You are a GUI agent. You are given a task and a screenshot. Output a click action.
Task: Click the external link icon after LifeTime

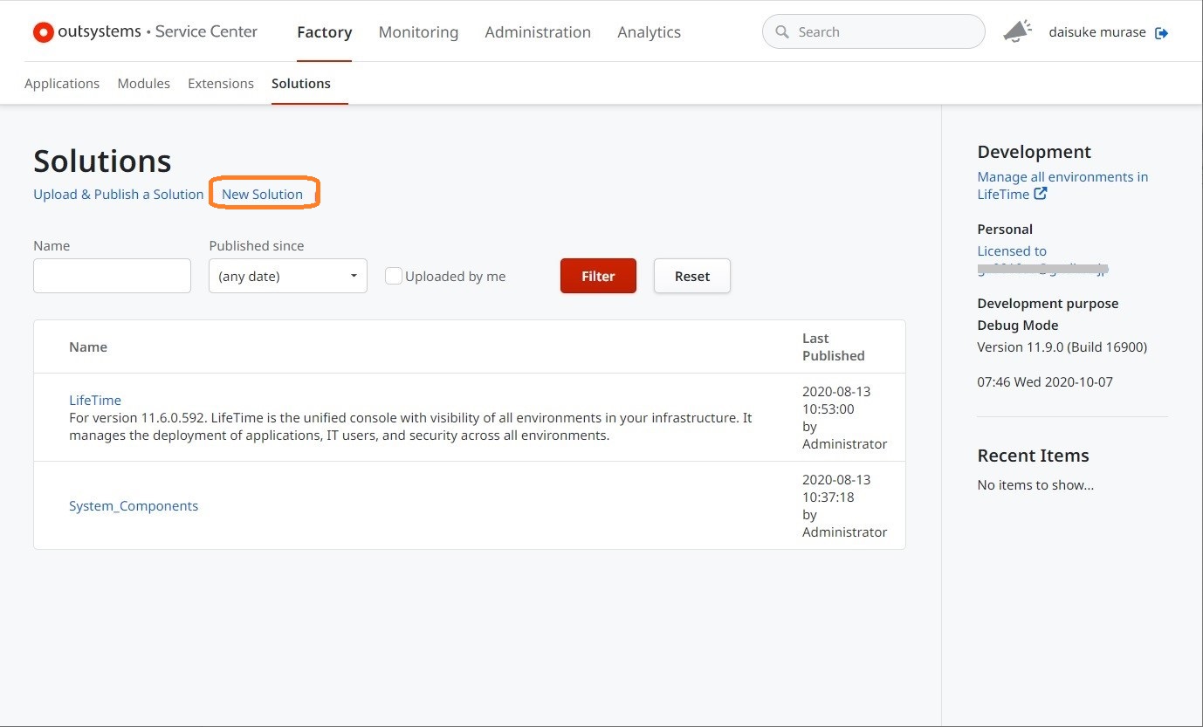[x=1041, y=194]
